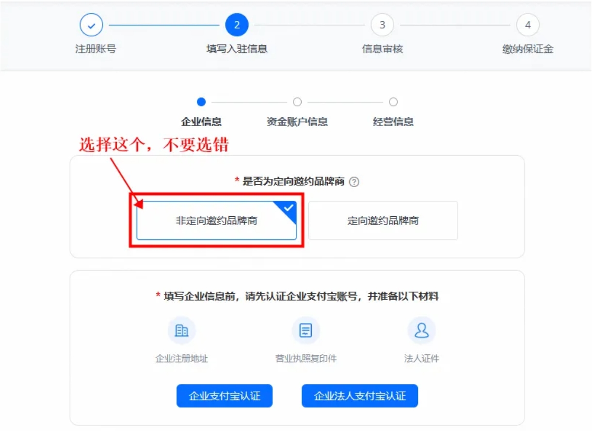Select the 定向邀约品牌商 option
Image resolution: width=592 pixels, height=431 pixels.
[383, 221]
